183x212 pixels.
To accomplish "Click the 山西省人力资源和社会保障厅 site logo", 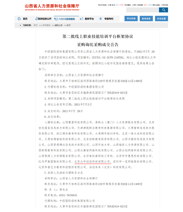I will [52, 7].
